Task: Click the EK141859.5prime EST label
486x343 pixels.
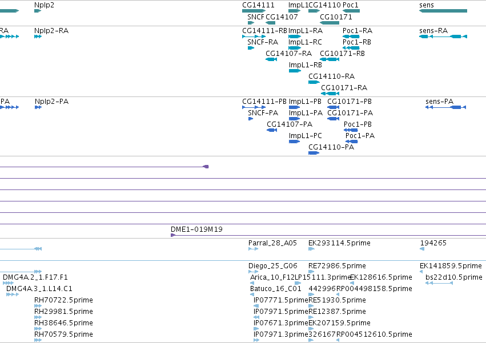Action: [x=451, y=266]
